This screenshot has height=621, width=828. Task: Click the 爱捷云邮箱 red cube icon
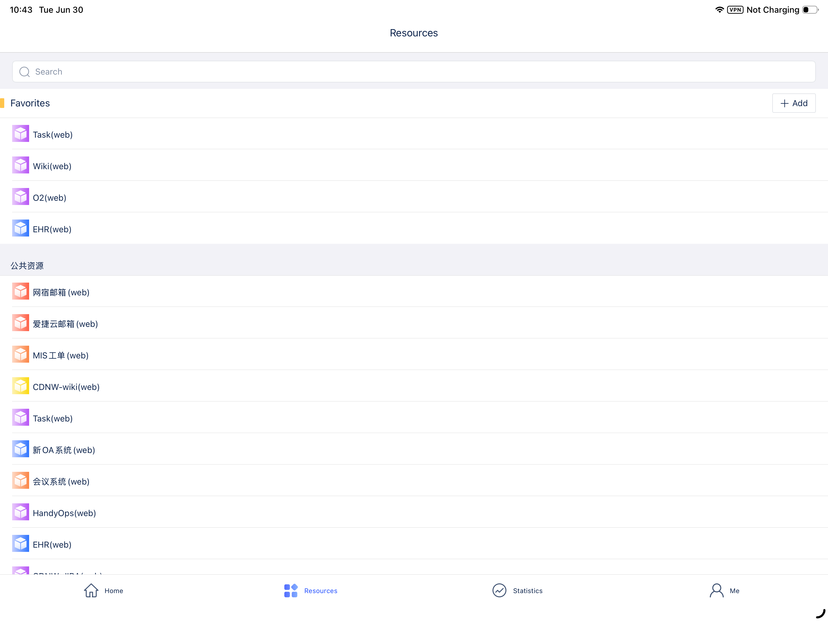pyautogui.click(x=21, y=323)
